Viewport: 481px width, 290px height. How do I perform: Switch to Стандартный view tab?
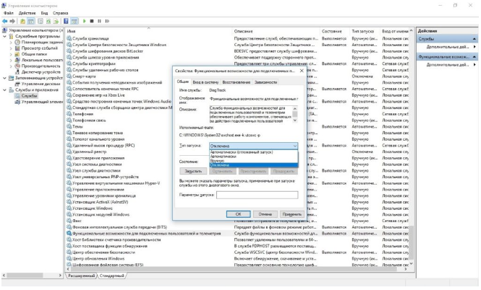click(112, 276)
